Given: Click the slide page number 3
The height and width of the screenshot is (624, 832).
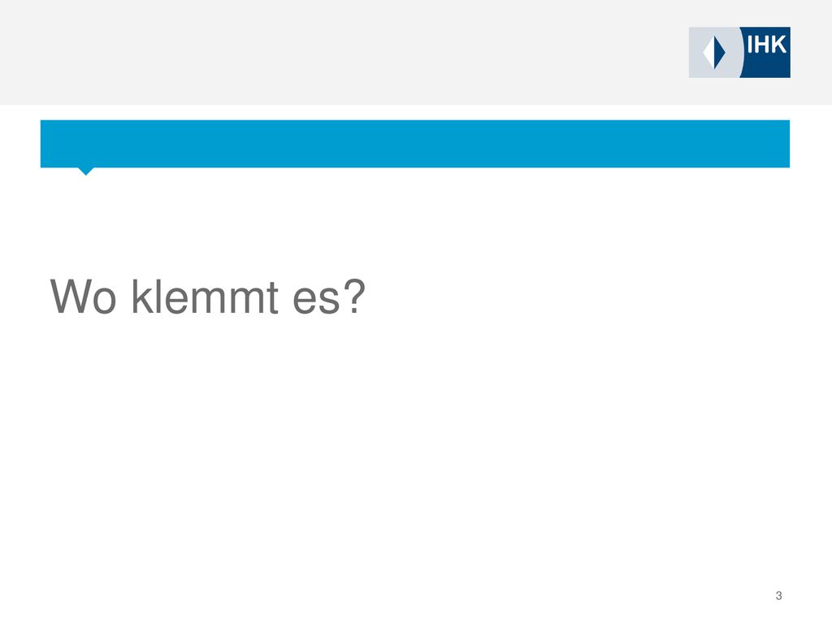Looking at the screenshot, I should pos(778,596).
